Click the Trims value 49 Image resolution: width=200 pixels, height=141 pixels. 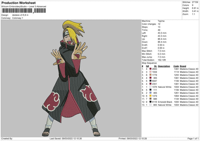pyautogui.click(x=159, y=30)
